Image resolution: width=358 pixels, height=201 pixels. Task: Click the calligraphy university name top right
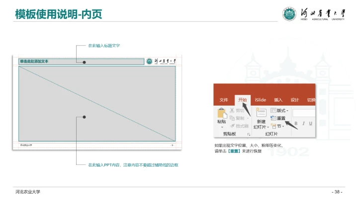click(x=323, y=13)
